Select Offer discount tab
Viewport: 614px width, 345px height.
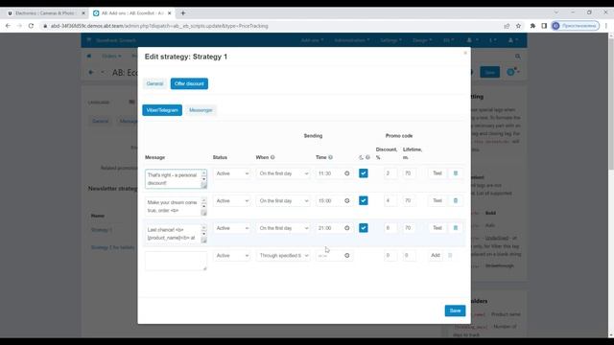click(x=189, y=83)
